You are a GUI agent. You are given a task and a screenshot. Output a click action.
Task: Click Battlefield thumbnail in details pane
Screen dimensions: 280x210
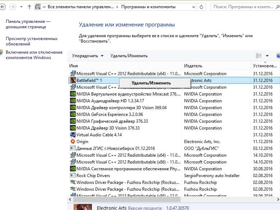pos(83,207)
